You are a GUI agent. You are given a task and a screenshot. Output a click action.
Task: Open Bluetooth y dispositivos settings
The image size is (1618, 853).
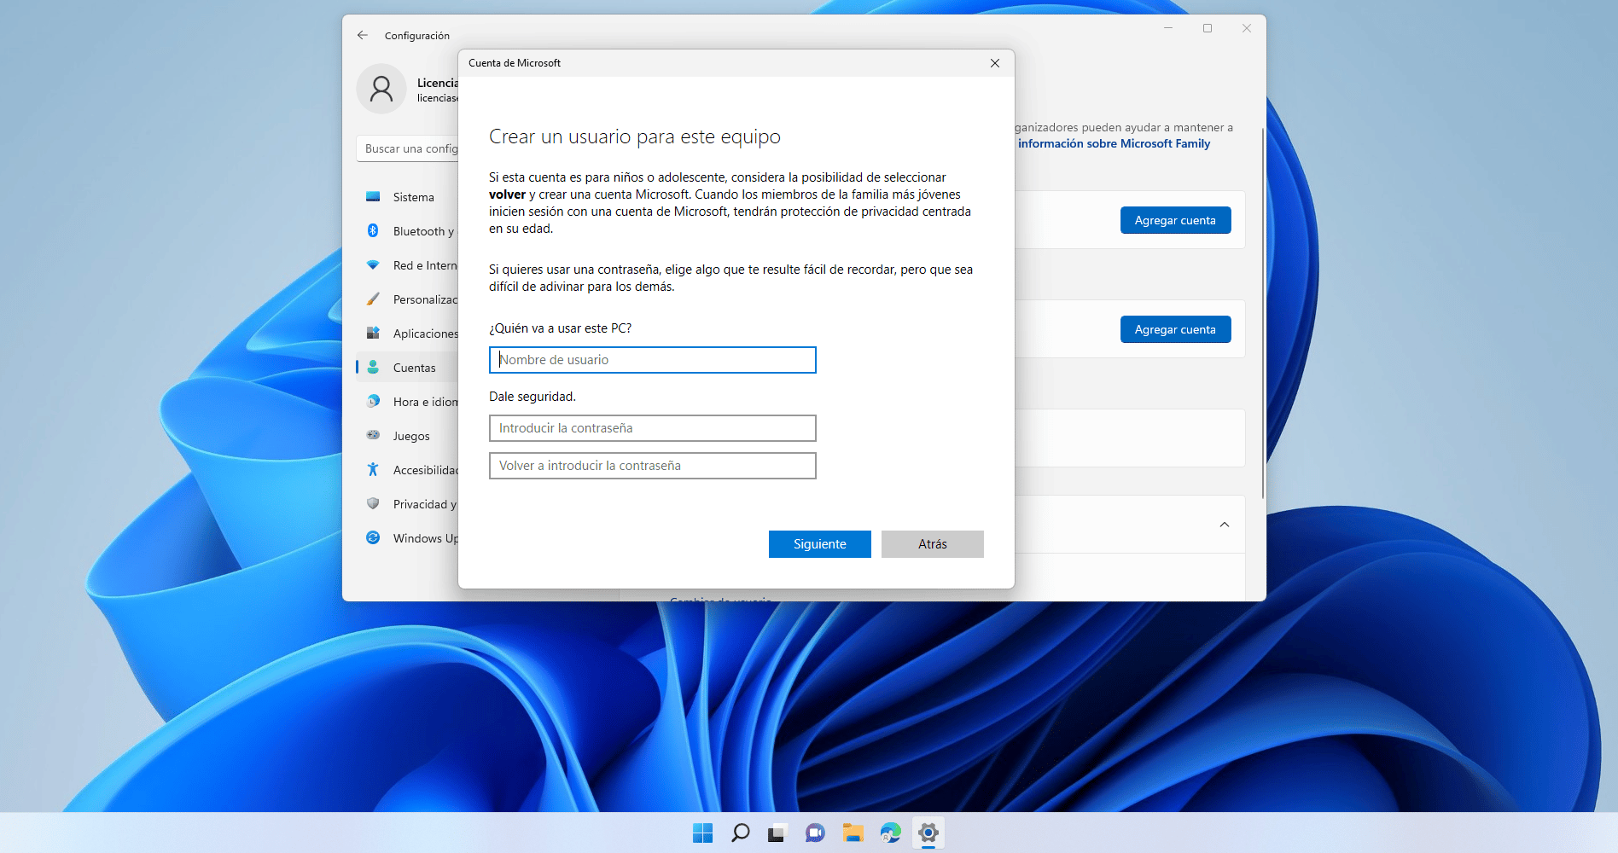(373, 230)
